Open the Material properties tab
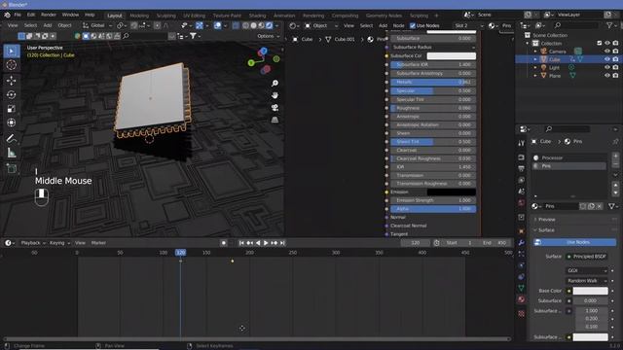The image size is (623, 350). (522, 299)
